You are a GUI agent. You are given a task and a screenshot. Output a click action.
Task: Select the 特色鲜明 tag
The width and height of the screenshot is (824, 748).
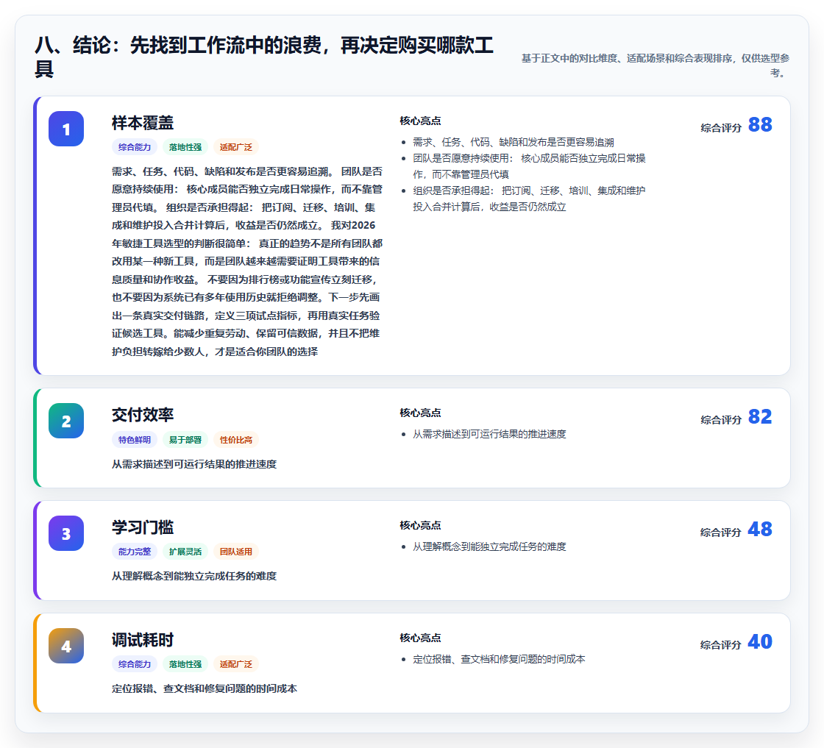[x=135, y=440]
